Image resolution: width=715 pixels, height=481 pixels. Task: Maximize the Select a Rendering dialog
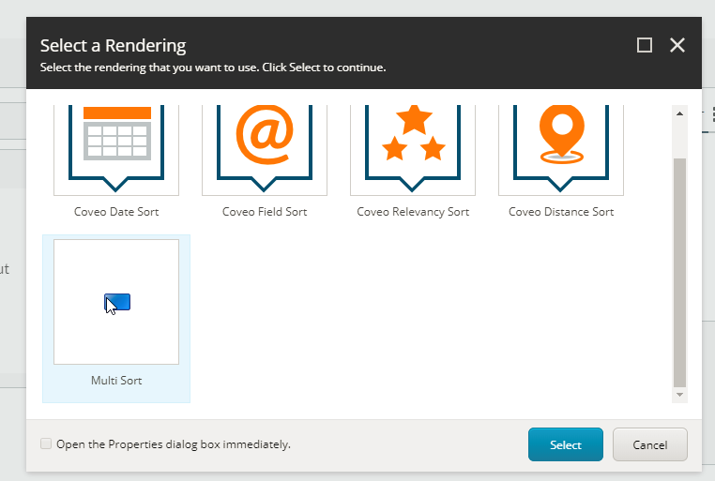[x=645, y=45]
